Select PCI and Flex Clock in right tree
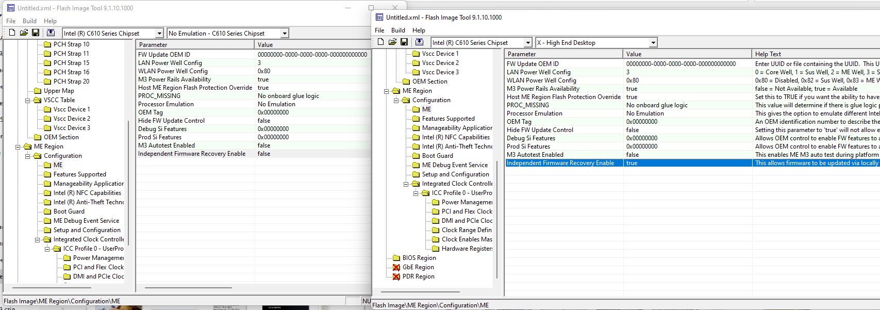The height and width of the screenshot is (310, 880). click(467, 211)
